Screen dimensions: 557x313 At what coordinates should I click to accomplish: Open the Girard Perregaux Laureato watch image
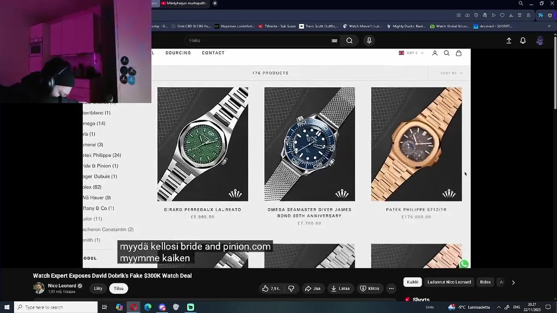coord(203,144)
